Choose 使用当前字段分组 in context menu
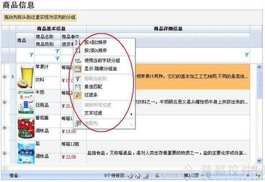Image resolution: width=265 pixels, height=182 pixels. click(102, 61)
